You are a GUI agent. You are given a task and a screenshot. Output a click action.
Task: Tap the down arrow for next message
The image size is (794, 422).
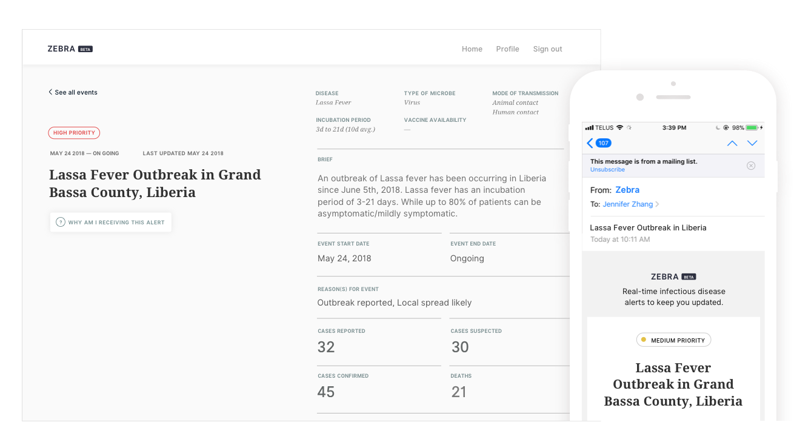(x=752, y=143)
